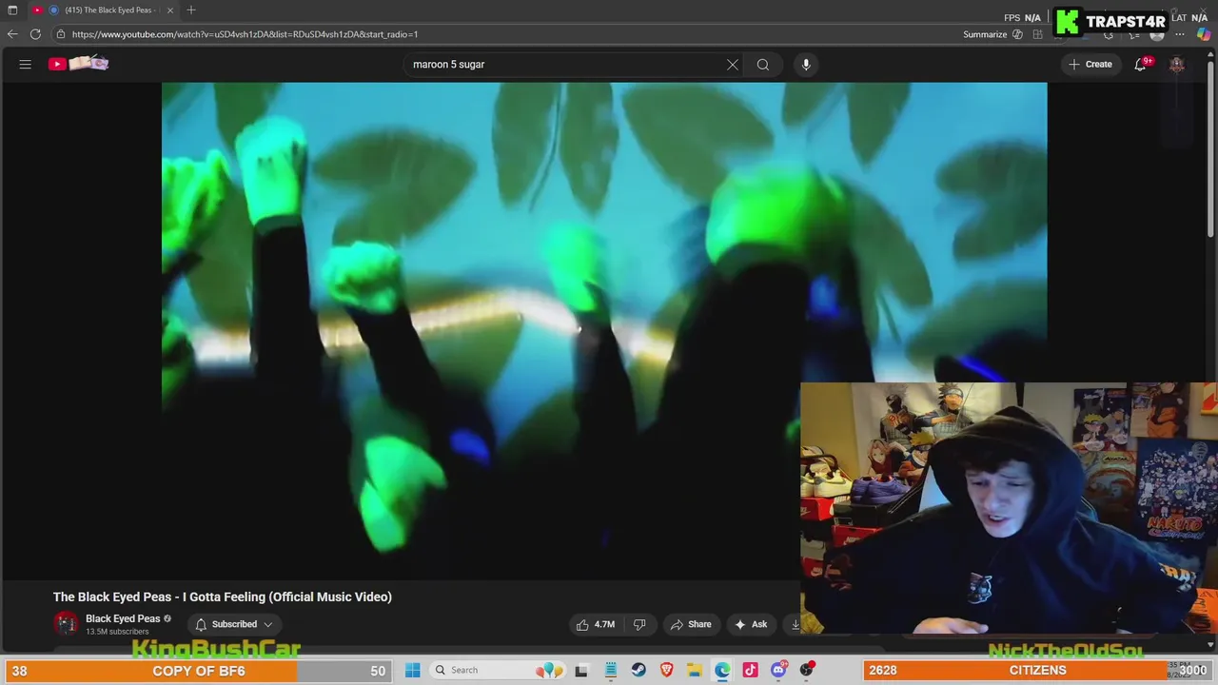Screen dimensions: 1218x685
Task: Reload the page
Action: click(x=35, y=34)
